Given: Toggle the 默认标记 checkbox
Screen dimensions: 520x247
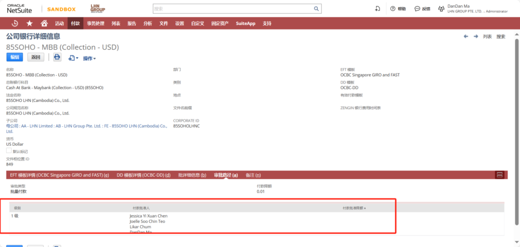Looking at the screenshot, I should click(x=9, y=150).
